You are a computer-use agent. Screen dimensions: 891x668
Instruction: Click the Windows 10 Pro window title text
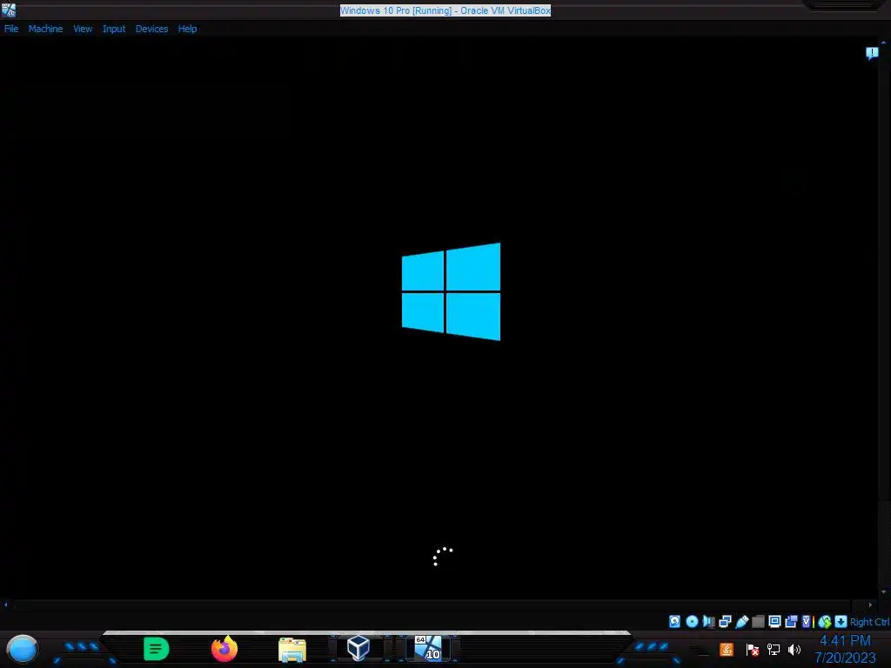point(445,10)
